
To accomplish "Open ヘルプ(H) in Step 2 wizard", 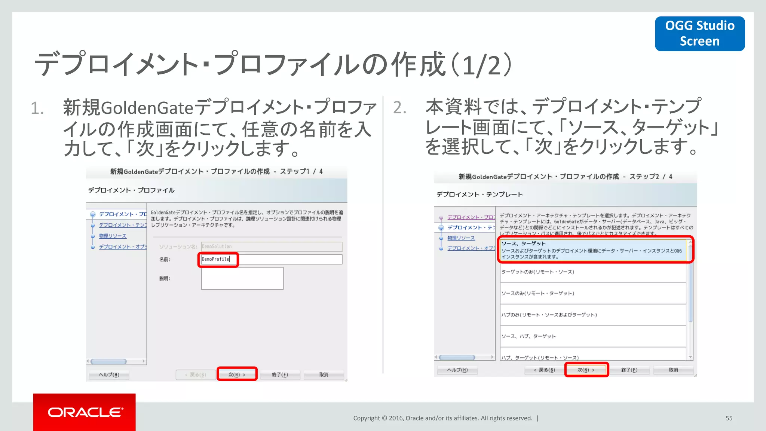I will 457,370.
